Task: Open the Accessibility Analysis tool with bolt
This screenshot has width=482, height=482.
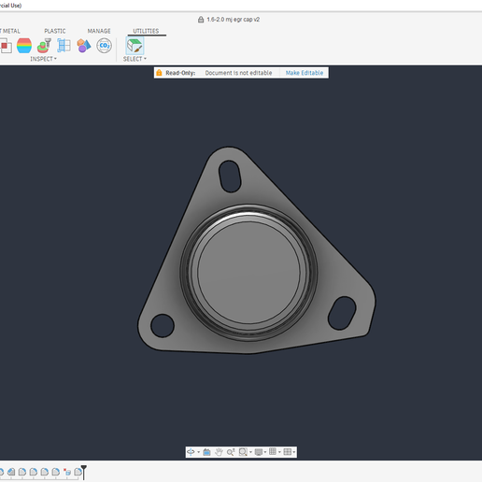Action: point(44,46)
